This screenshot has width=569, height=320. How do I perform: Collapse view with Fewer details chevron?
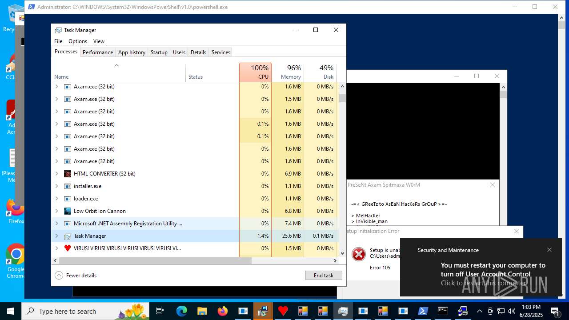pyautogui.click(x=59, y=276)
